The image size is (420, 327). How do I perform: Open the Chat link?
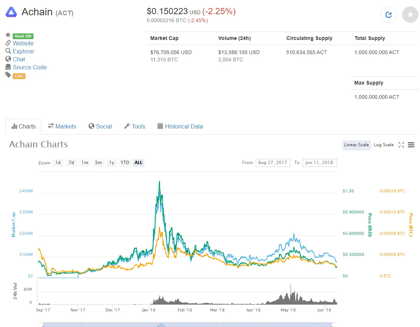pyautogui.click(x=19, y=60)
